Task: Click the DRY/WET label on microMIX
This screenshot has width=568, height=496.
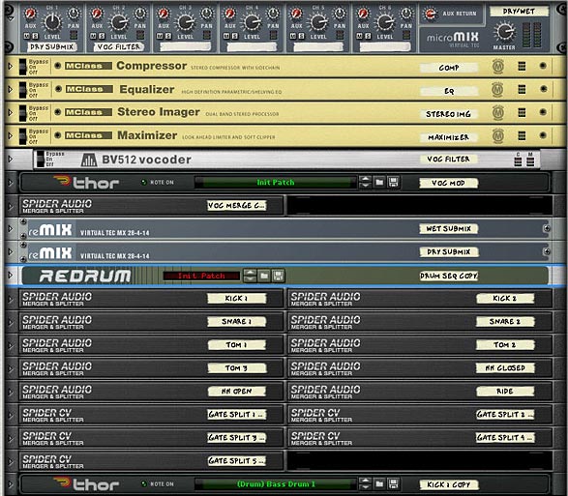Action: [x=519, y=12]
